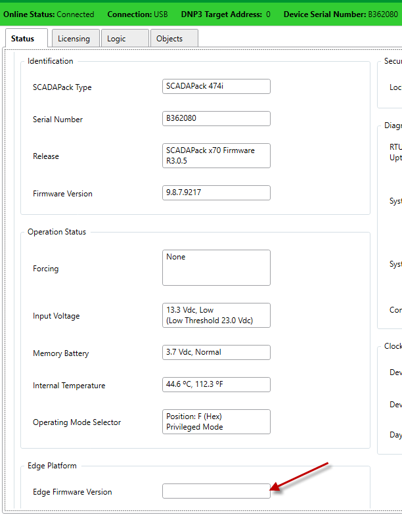
Task: Click the Firmware Version field 9.8.7.9217
Action: (x=217, y=193)
